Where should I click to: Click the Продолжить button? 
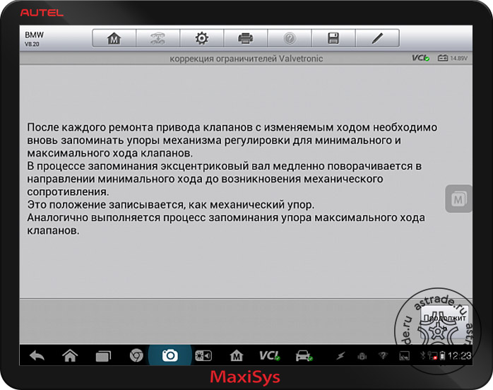point(444,321)
